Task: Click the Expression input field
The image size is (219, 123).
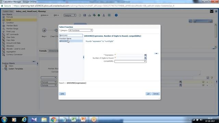Action: pyautogui.click(x=129, y=55)
